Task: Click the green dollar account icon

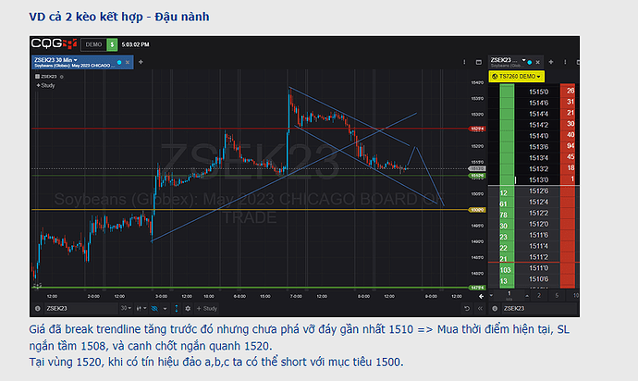Action: coord(112,44)
